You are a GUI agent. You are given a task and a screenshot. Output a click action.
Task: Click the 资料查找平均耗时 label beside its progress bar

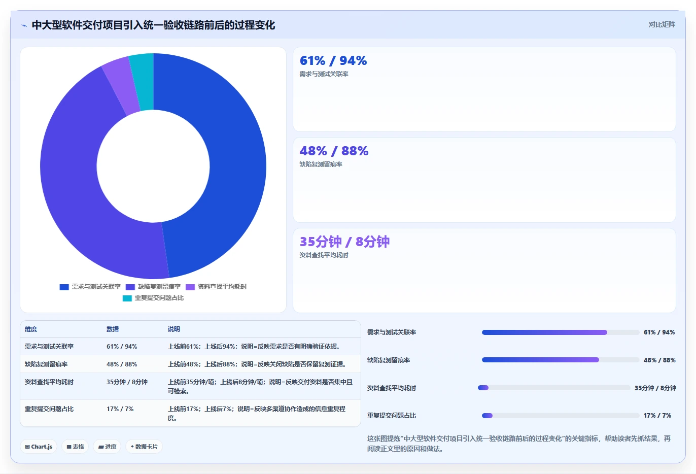392,388
